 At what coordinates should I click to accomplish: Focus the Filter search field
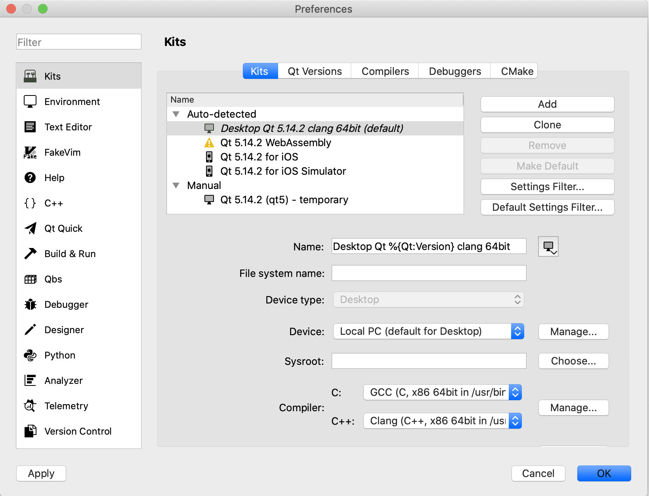tap(78, 42)
